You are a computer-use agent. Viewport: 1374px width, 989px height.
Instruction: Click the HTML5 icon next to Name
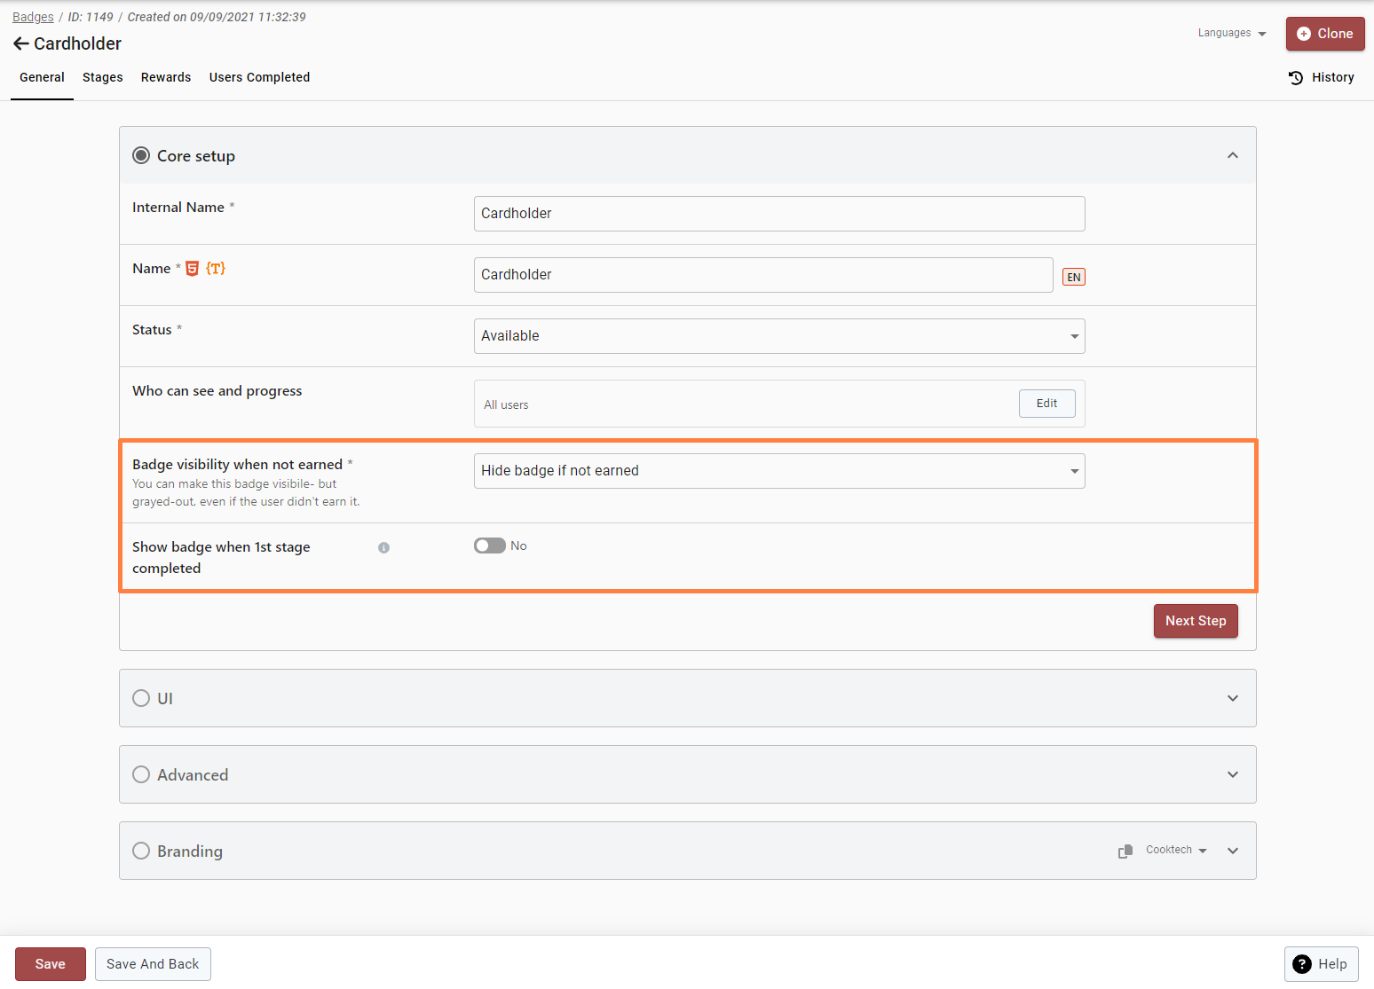pyautogui.click(x=192, y=269)
